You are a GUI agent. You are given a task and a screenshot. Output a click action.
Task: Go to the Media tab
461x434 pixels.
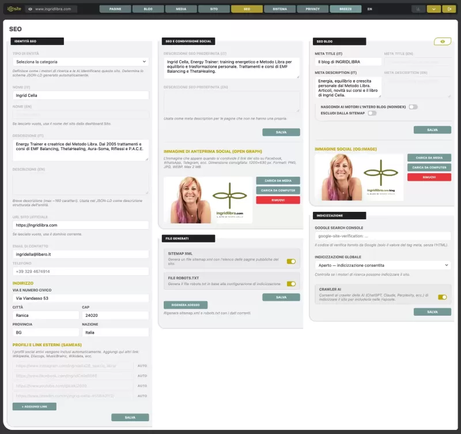click(x=181, y=9)
